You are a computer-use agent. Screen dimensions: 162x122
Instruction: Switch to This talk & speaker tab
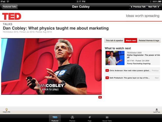(x=114, y=40)
